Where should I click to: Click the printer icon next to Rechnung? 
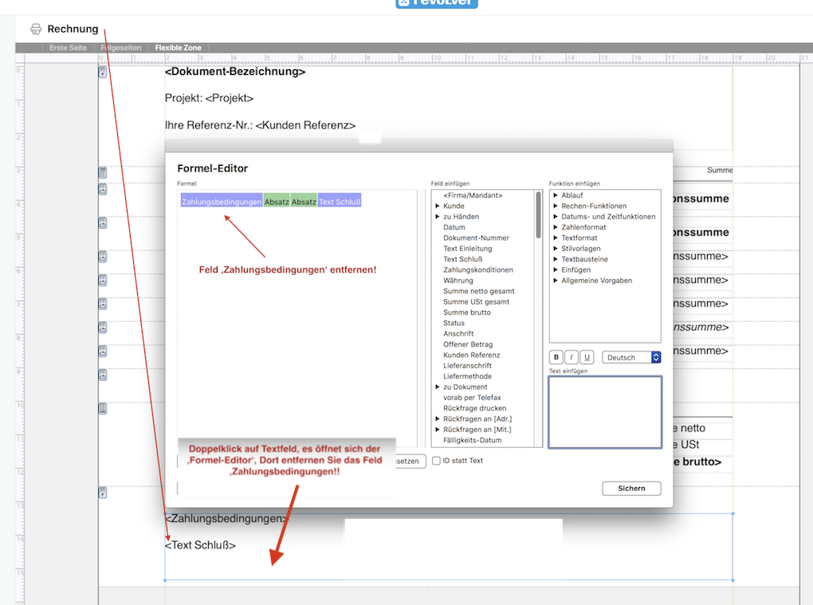pyautogui.click(x=36, y=29)
